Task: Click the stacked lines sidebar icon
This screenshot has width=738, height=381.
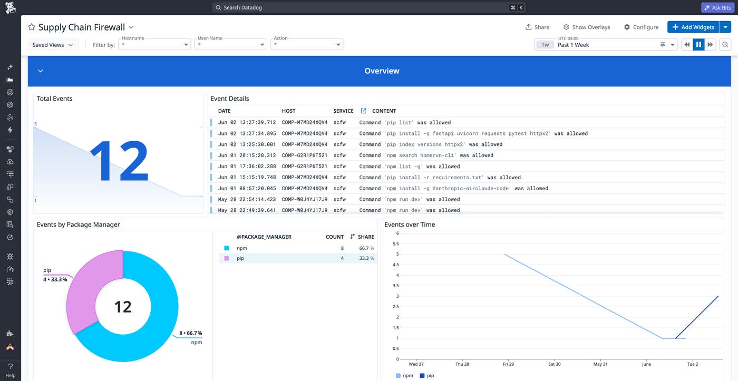Action: coord(10,174)
